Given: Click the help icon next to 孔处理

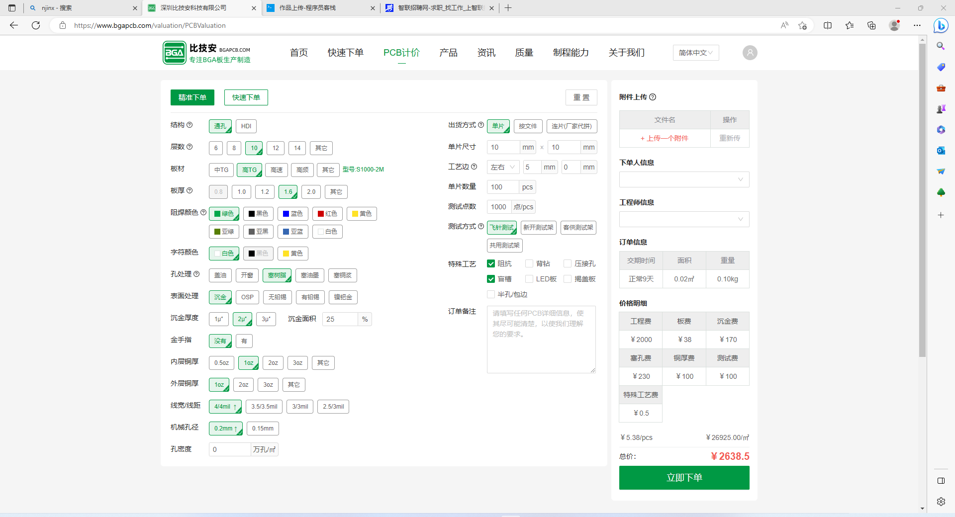Looking at the screenshot, I should point(196,274).
